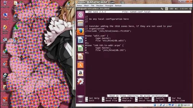Open LibreOffice Calc in the launcher
The width and height of the screenshot is (193, 108).
81,48
